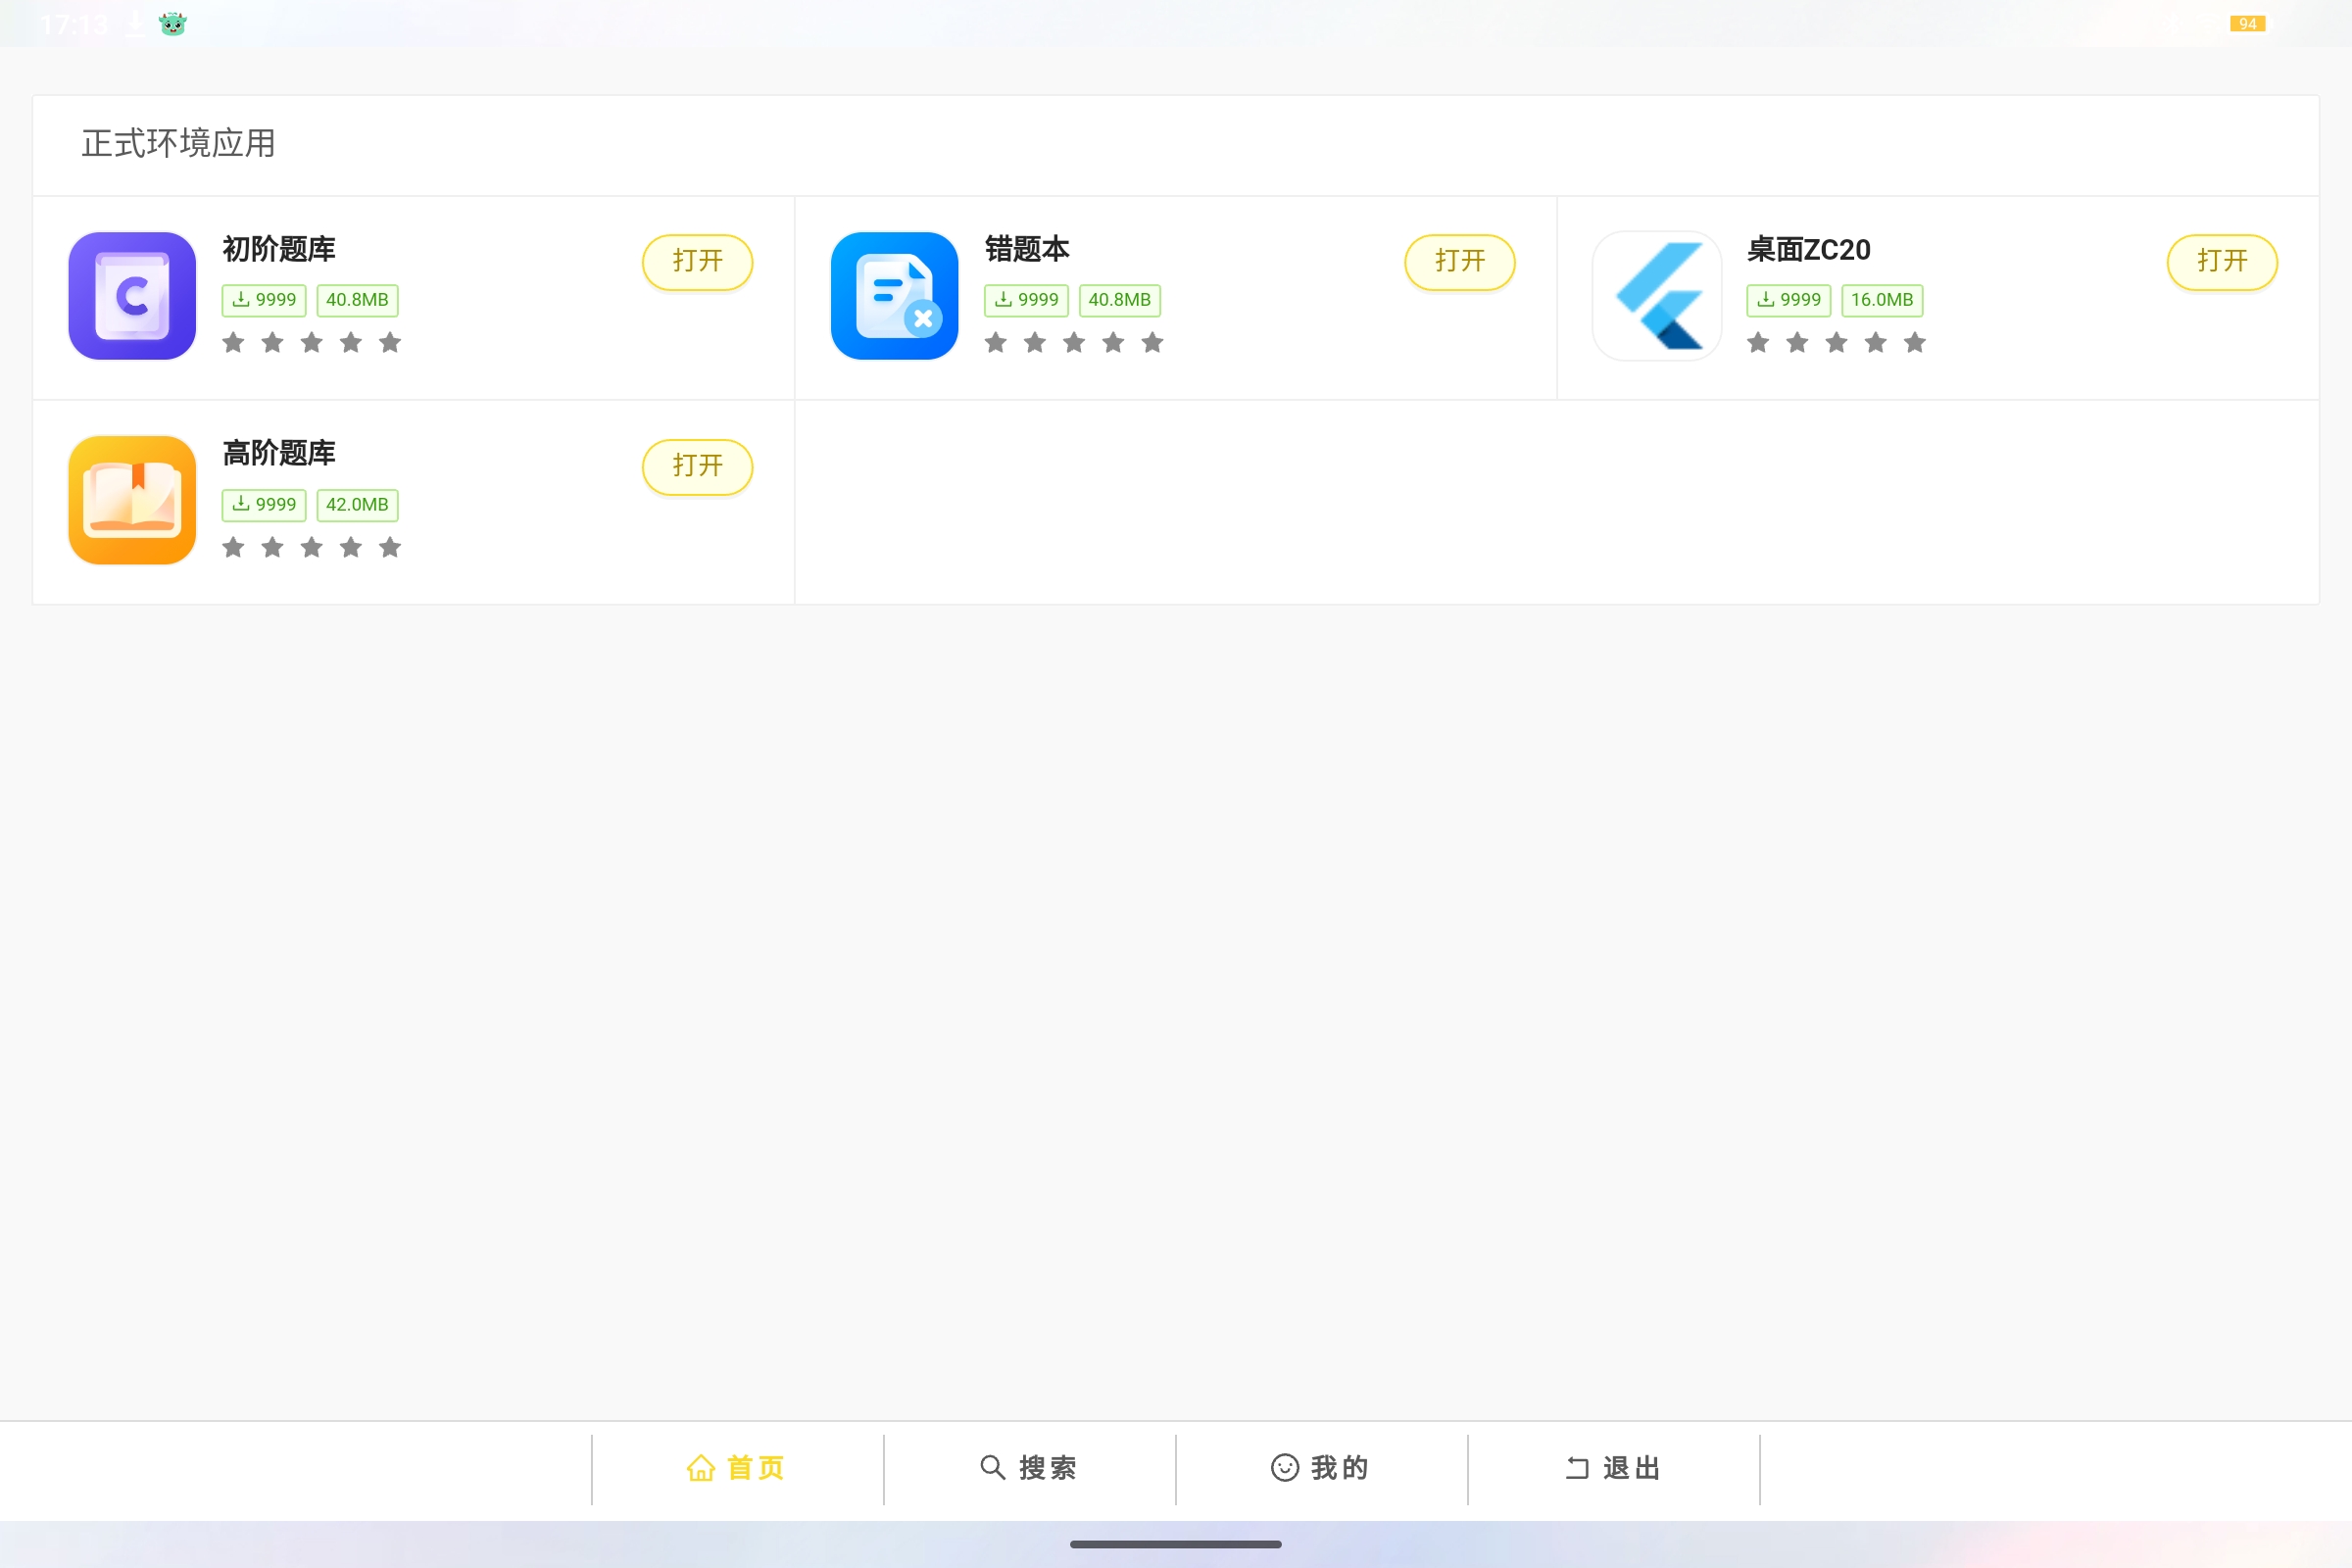Switch to the 首页 home tab
The height and width of the screenshot is (1568, 2352).
coord(737,1467)
